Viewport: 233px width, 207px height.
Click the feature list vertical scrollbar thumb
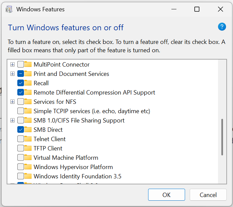[x=222, y=137]
